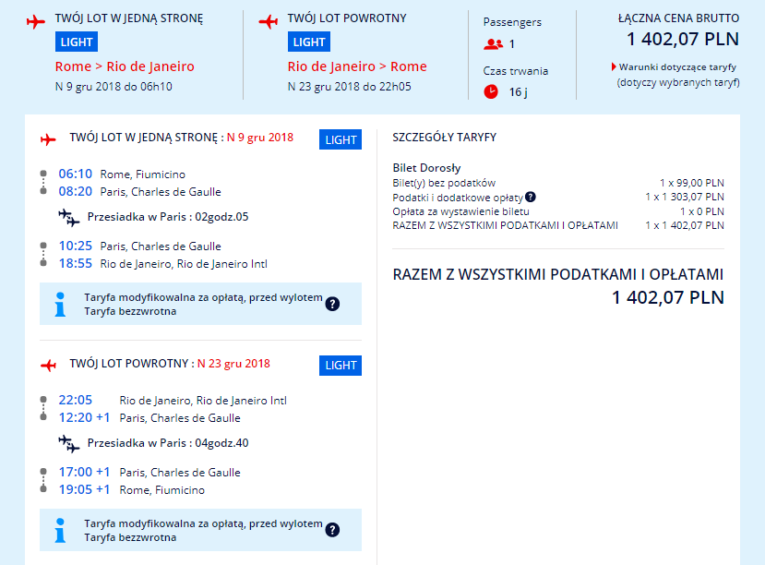Viewport: 765px width, 565px height.
Task: Click arrival time 19:05 +1 Rome
Action: 84,489
